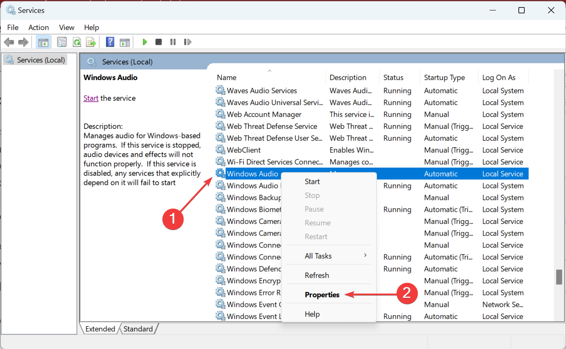Click the gear icon beside Windows Backup
This screenshot has width=566, height=349.
(x=220, y=198)
